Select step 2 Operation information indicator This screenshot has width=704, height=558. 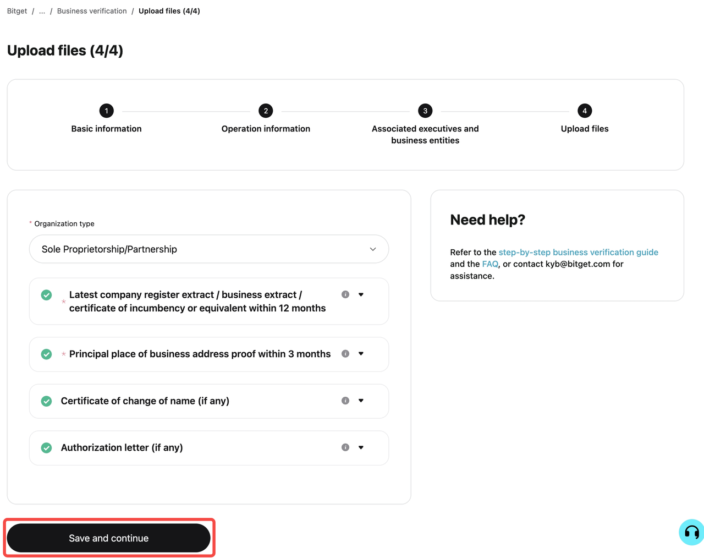266,111
